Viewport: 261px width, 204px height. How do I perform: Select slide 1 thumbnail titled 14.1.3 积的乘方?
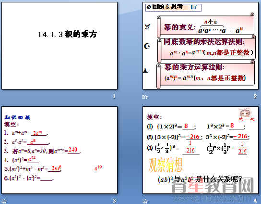59,46
